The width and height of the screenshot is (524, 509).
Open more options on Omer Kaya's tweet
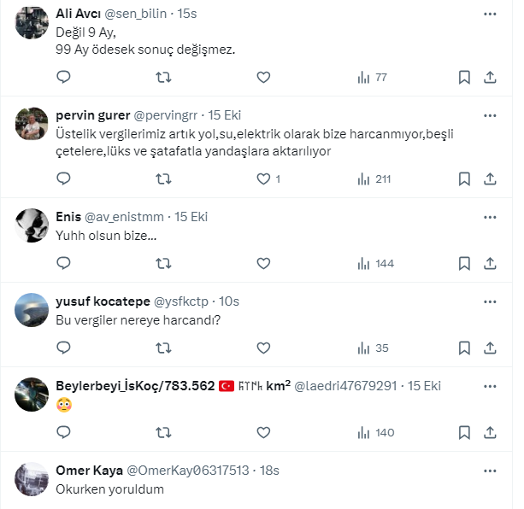click(490, 471)
